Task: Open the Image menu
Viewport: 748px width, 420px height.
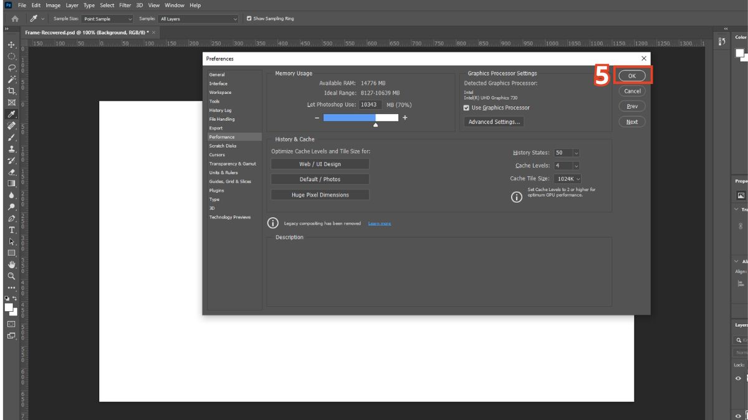Action: [53, 5]
